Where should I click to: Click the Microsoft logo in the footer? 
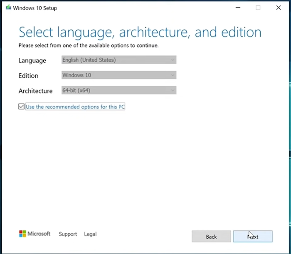[x=35, y=234]
